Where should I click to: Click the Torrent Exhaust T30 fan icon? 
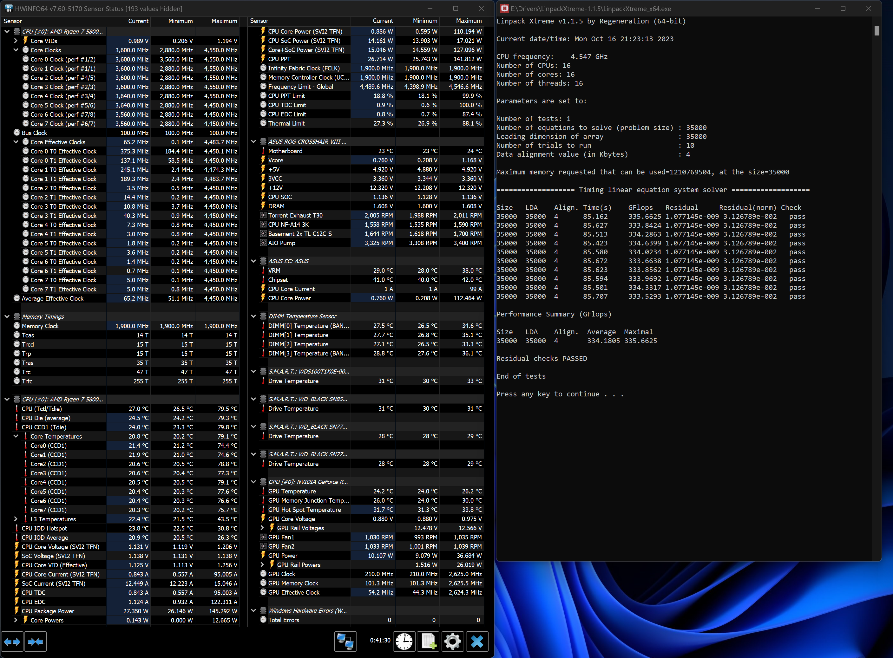point(263,215)
